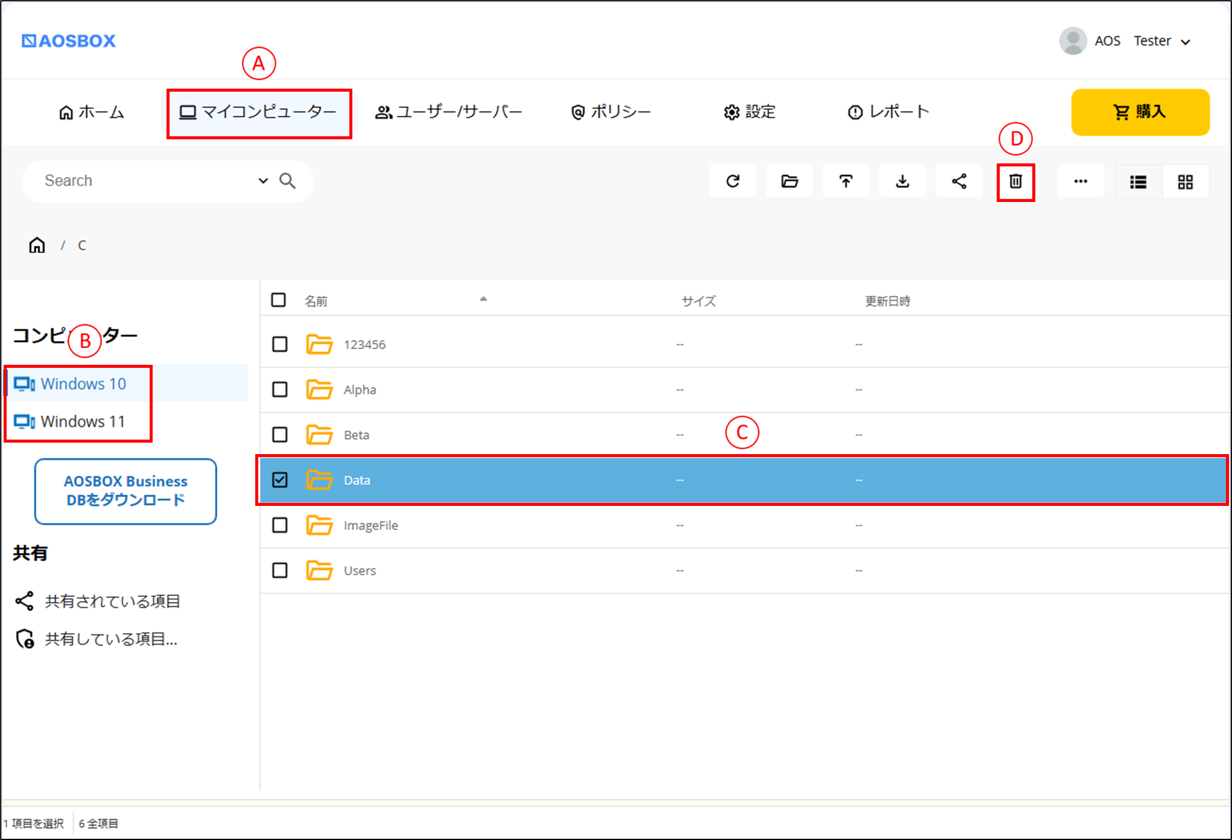Open the ポリシー tab
Image resolution: width=1232 pixels, height=840 pixels.
click(611, 112)
